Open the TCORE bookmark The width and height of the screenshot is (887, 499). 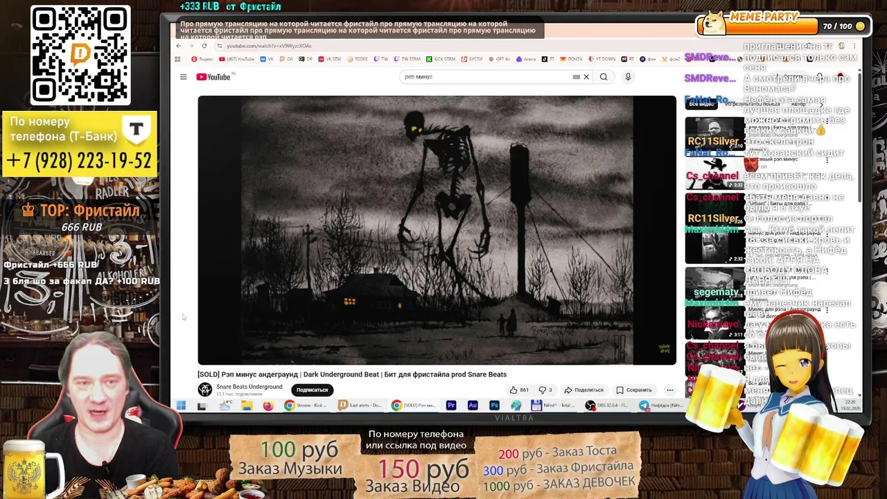[x=357, y=59]
